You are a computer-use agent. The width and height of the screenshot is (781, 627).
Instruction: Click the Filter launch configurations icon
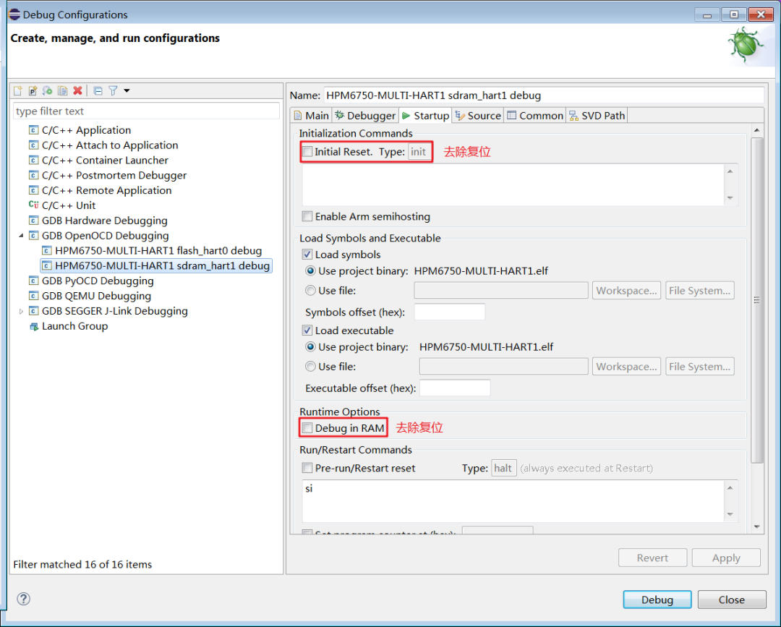click(x=113, y=90)
